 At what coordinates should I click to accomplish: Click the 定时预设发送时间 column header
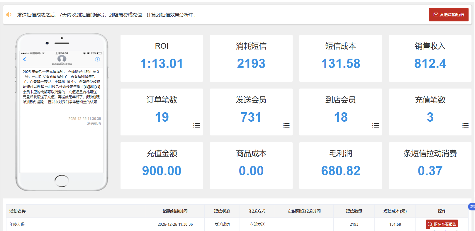pos(304,211)
